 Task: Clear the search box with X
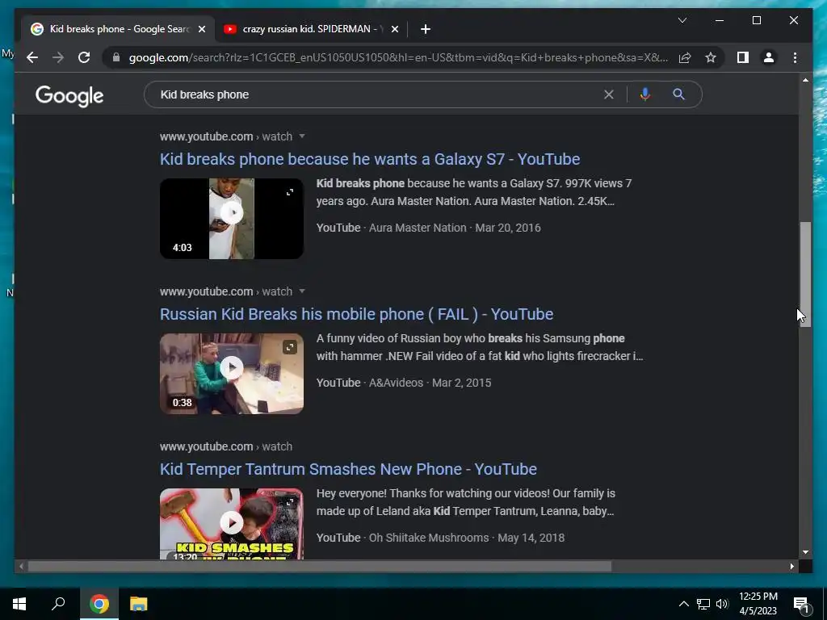click(609, 94)
